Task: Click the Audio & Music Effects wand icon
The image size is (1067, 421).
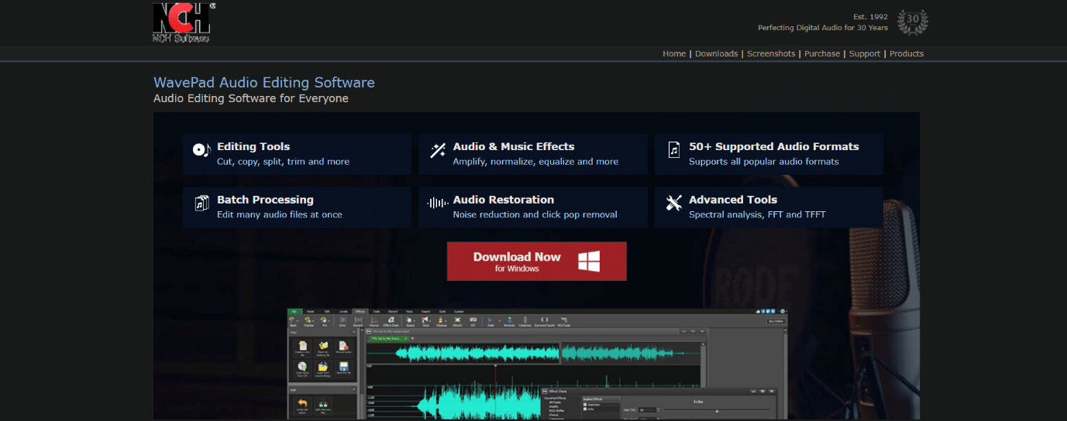Action: pos(438,150)
